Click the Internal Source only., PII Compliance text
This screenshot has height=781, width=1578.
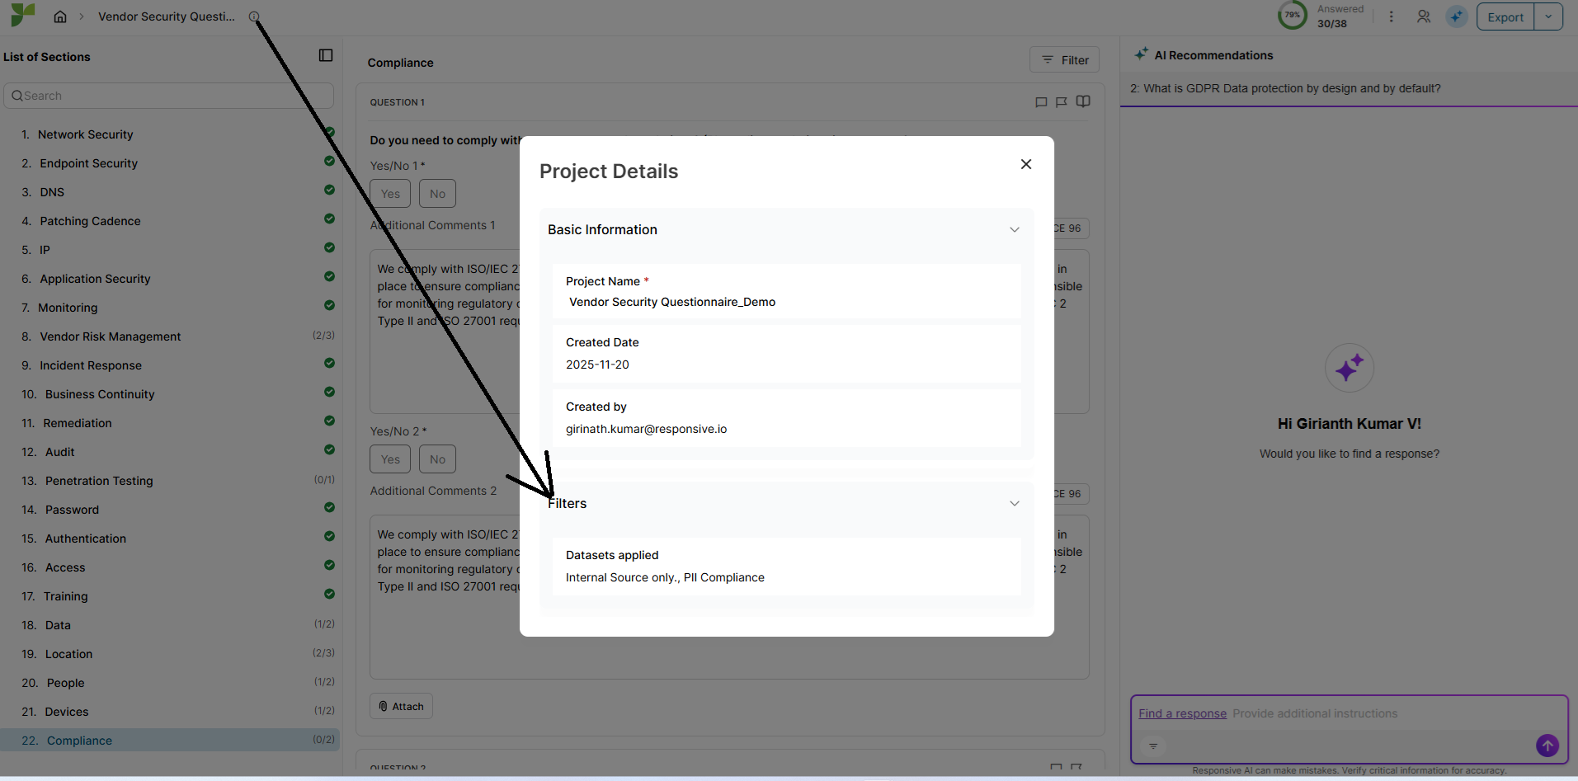pyautogui.click(x=665, y=577)
